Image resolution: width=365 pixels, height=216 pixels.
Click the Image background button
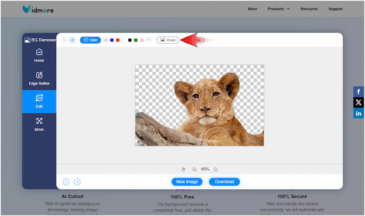pyautogui.click(x=167, y=40)
